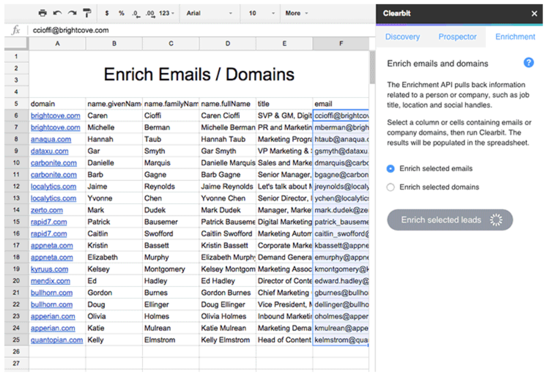Open anaqua.com domain link

pos(51,140)
